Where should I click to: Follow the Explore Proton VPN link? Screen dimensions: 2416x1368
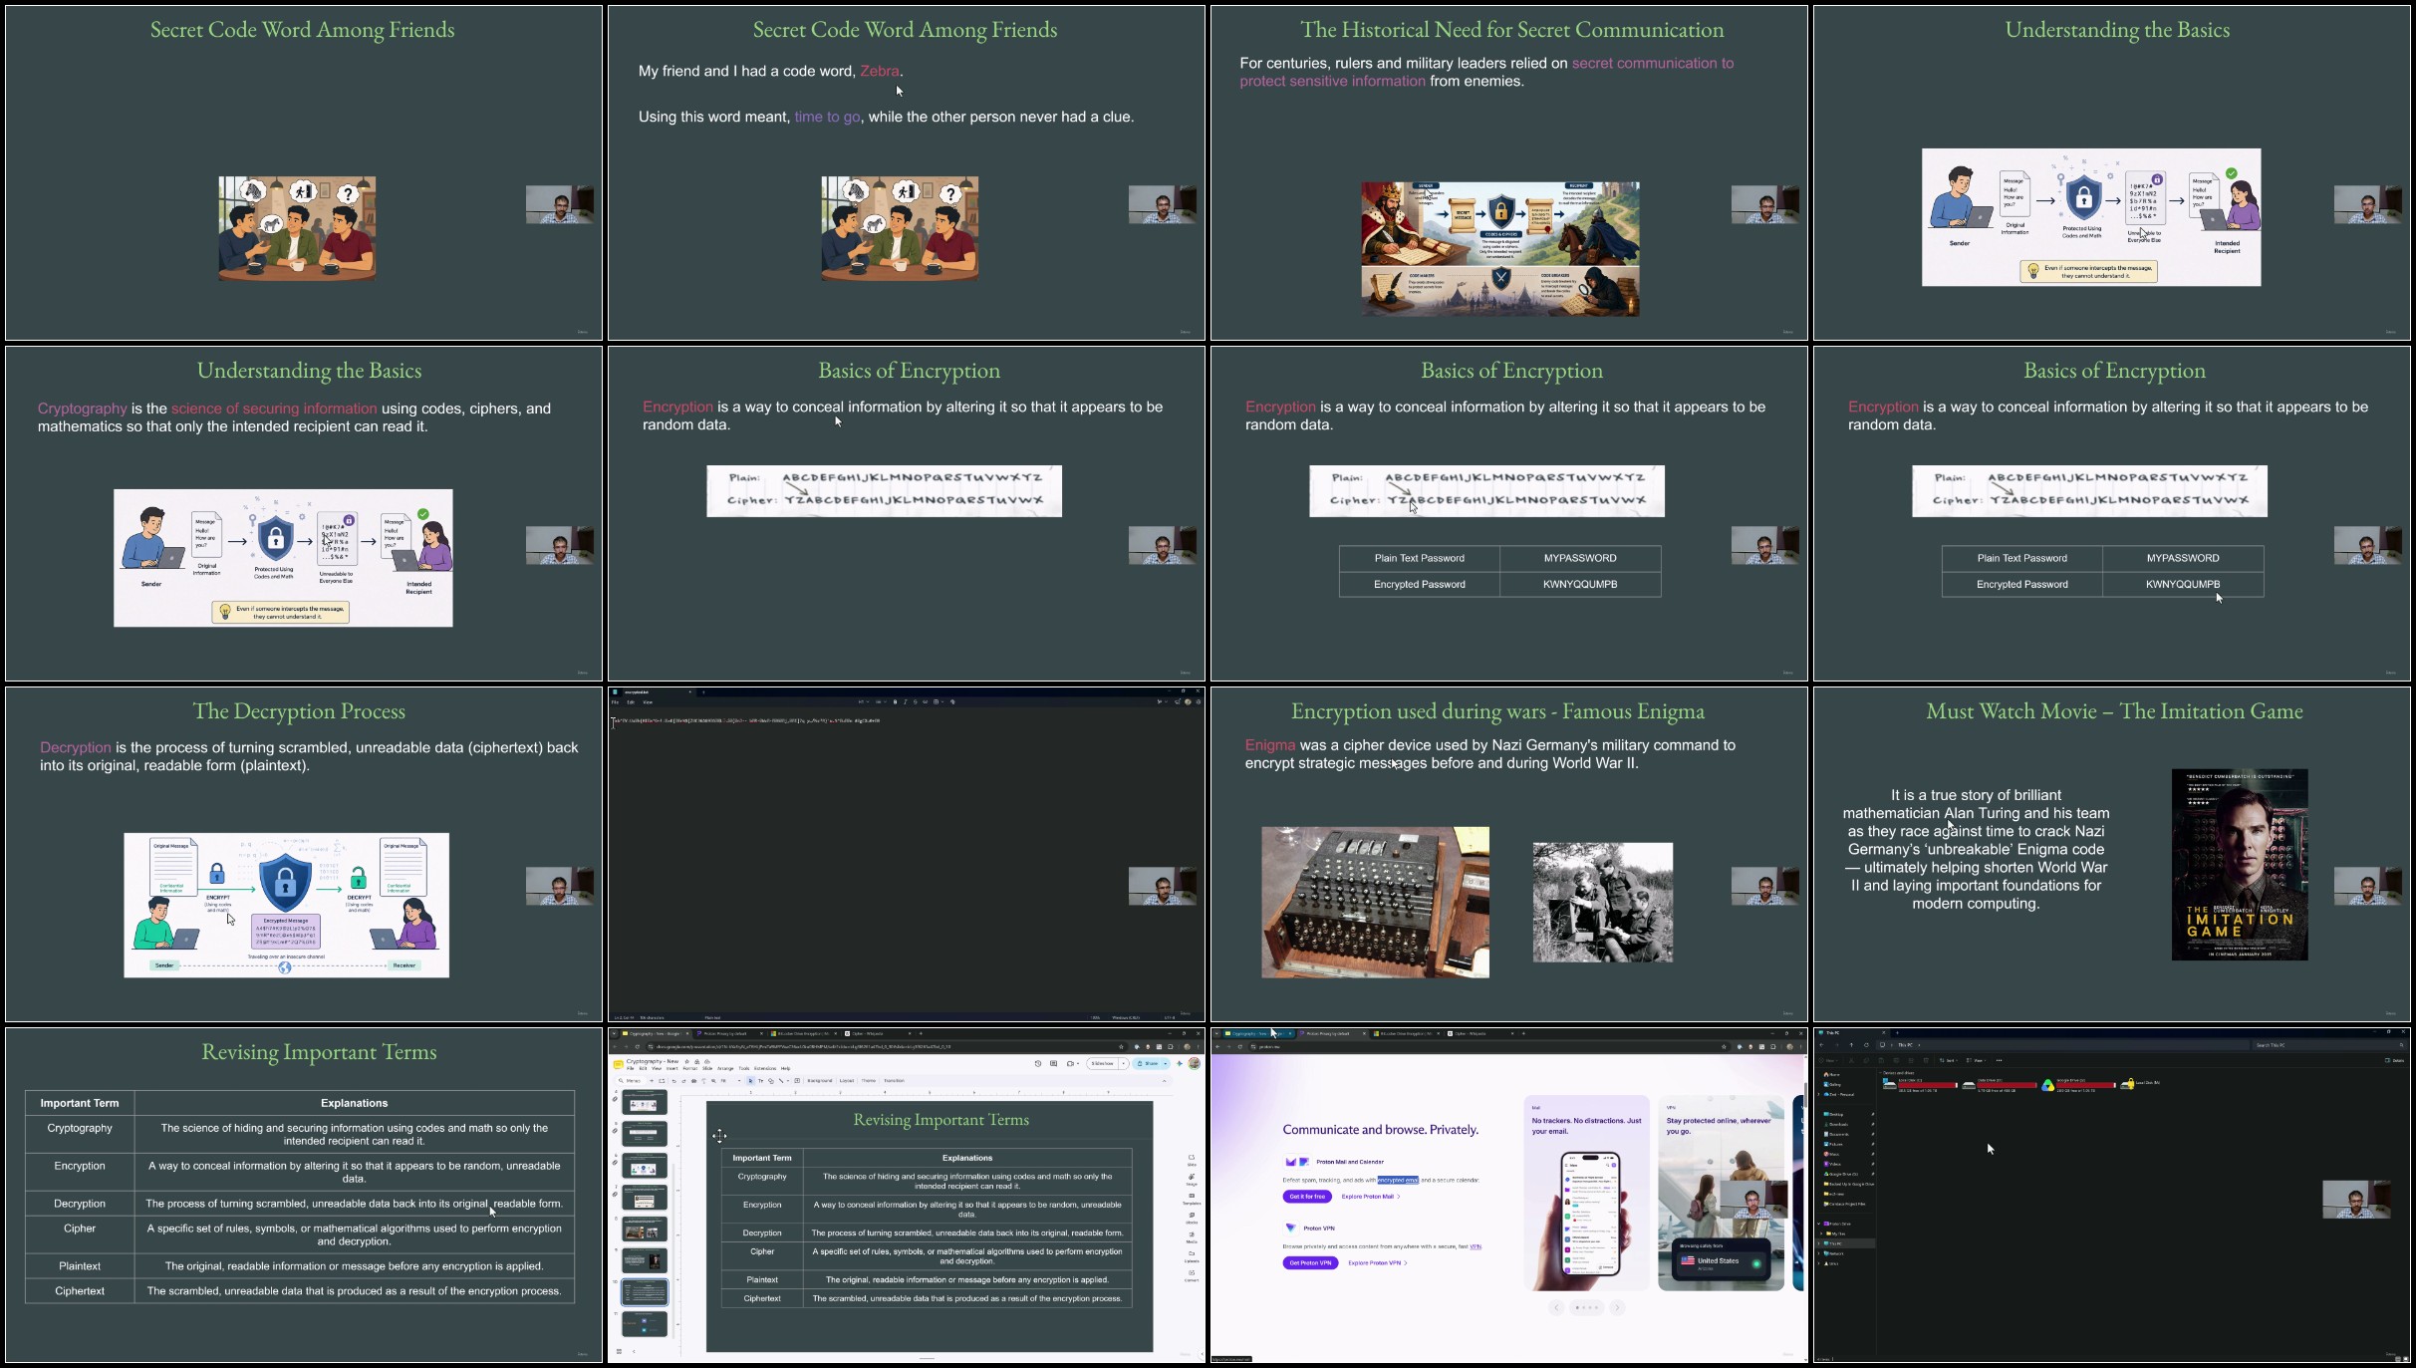pyautogui.click(x=1378, y=1262)
